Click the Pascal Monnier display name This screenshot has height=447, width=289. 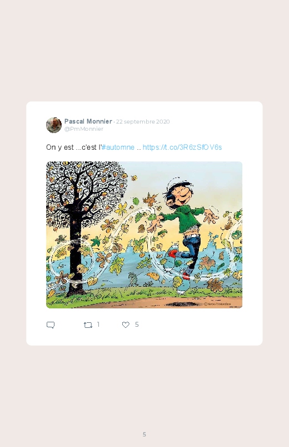pyautogui.click(x=88, y=121)
